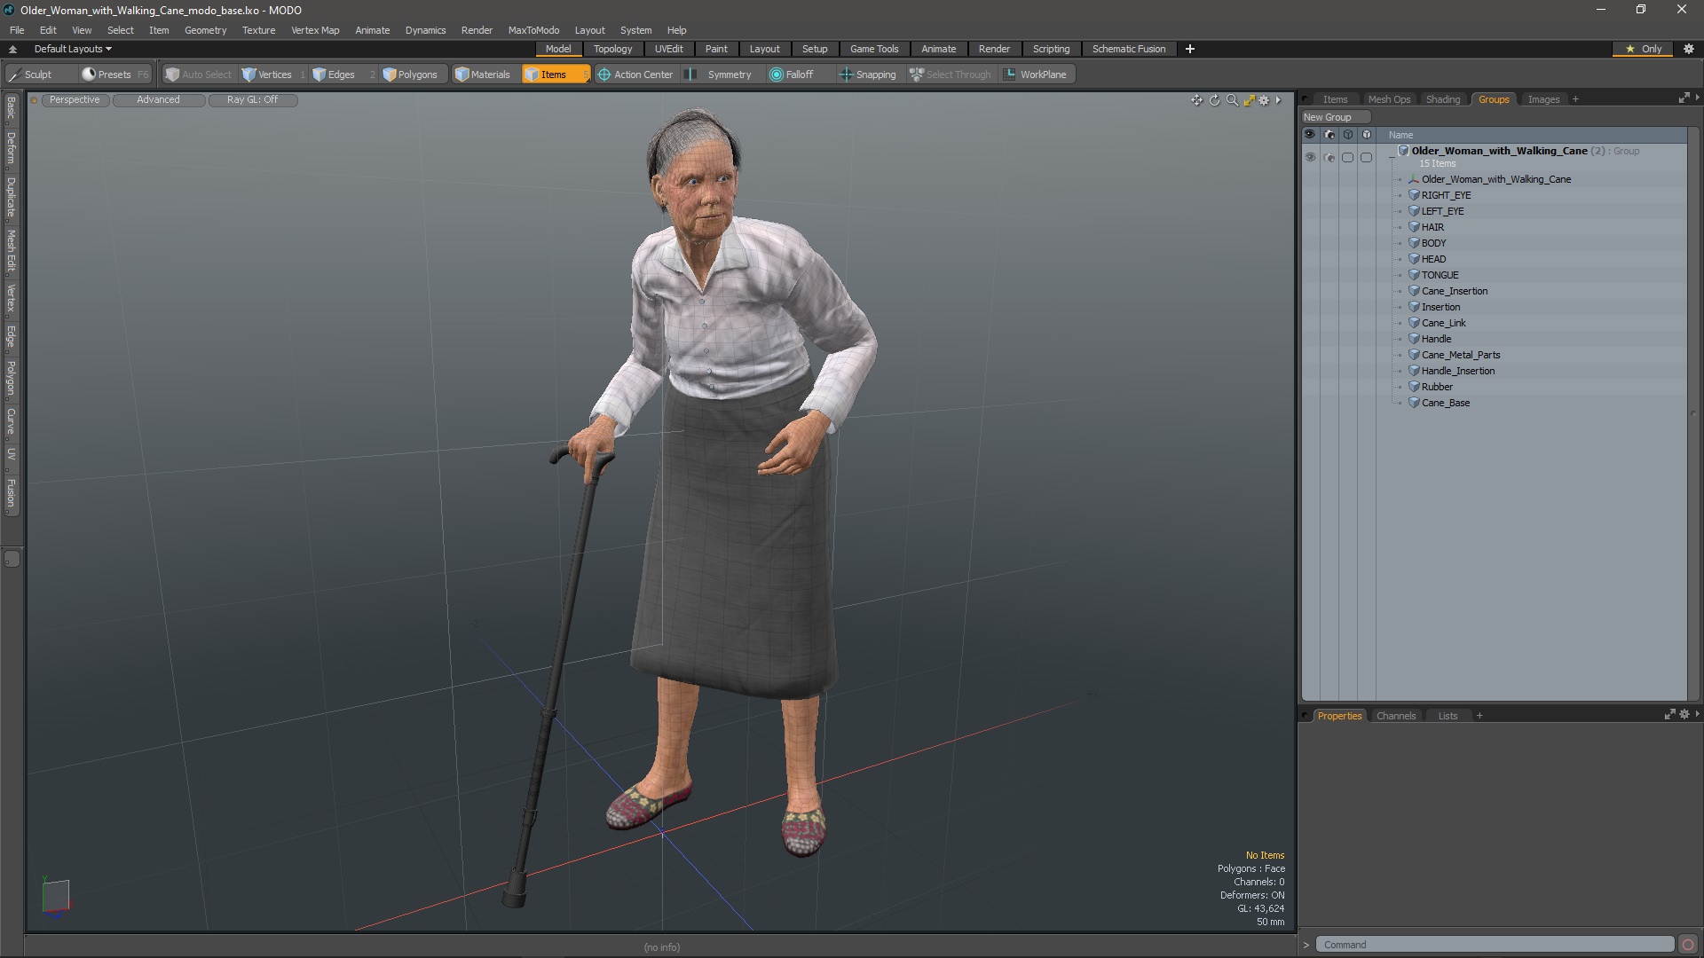Activate the Sculpt tool button
Viewport: 1704px width, 958px height.
(x=31, y=75)
